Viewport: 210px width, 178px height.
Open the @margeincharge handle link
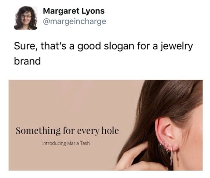pyautogui.click(x=75, y=21)
